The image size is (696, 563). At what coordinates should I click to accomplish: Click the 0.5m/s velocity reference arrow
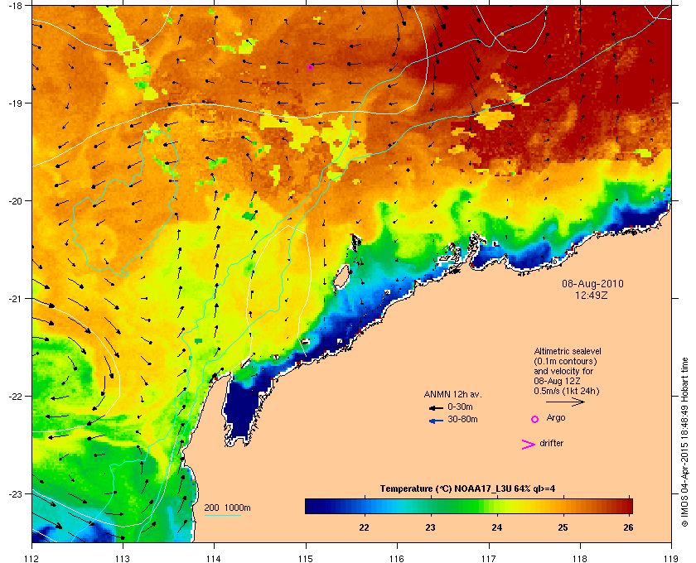(x=565, y=402)
